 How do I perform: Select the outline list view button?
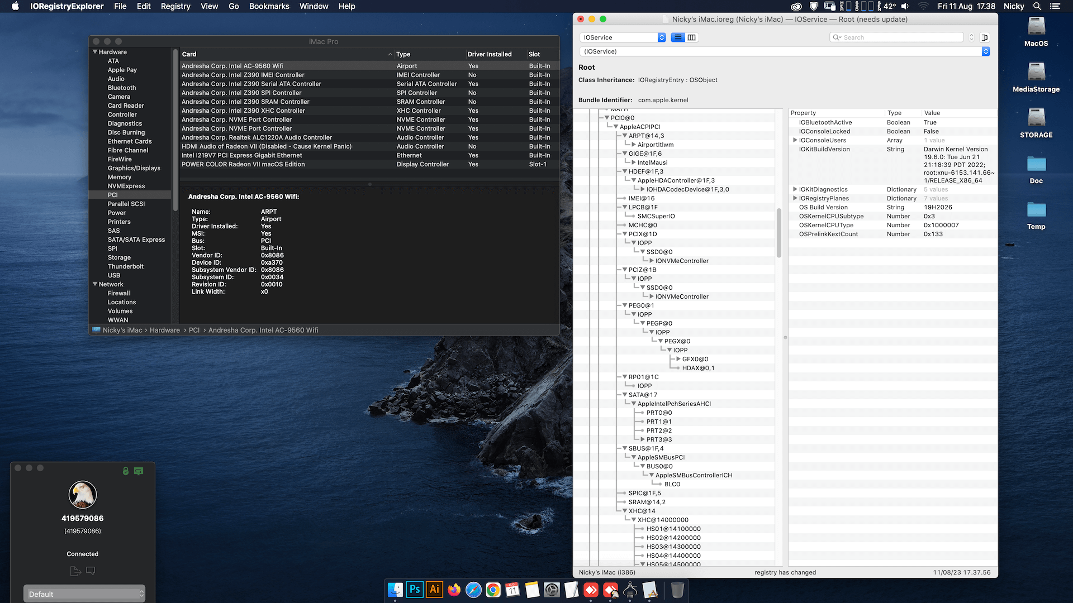pos(678,37)
